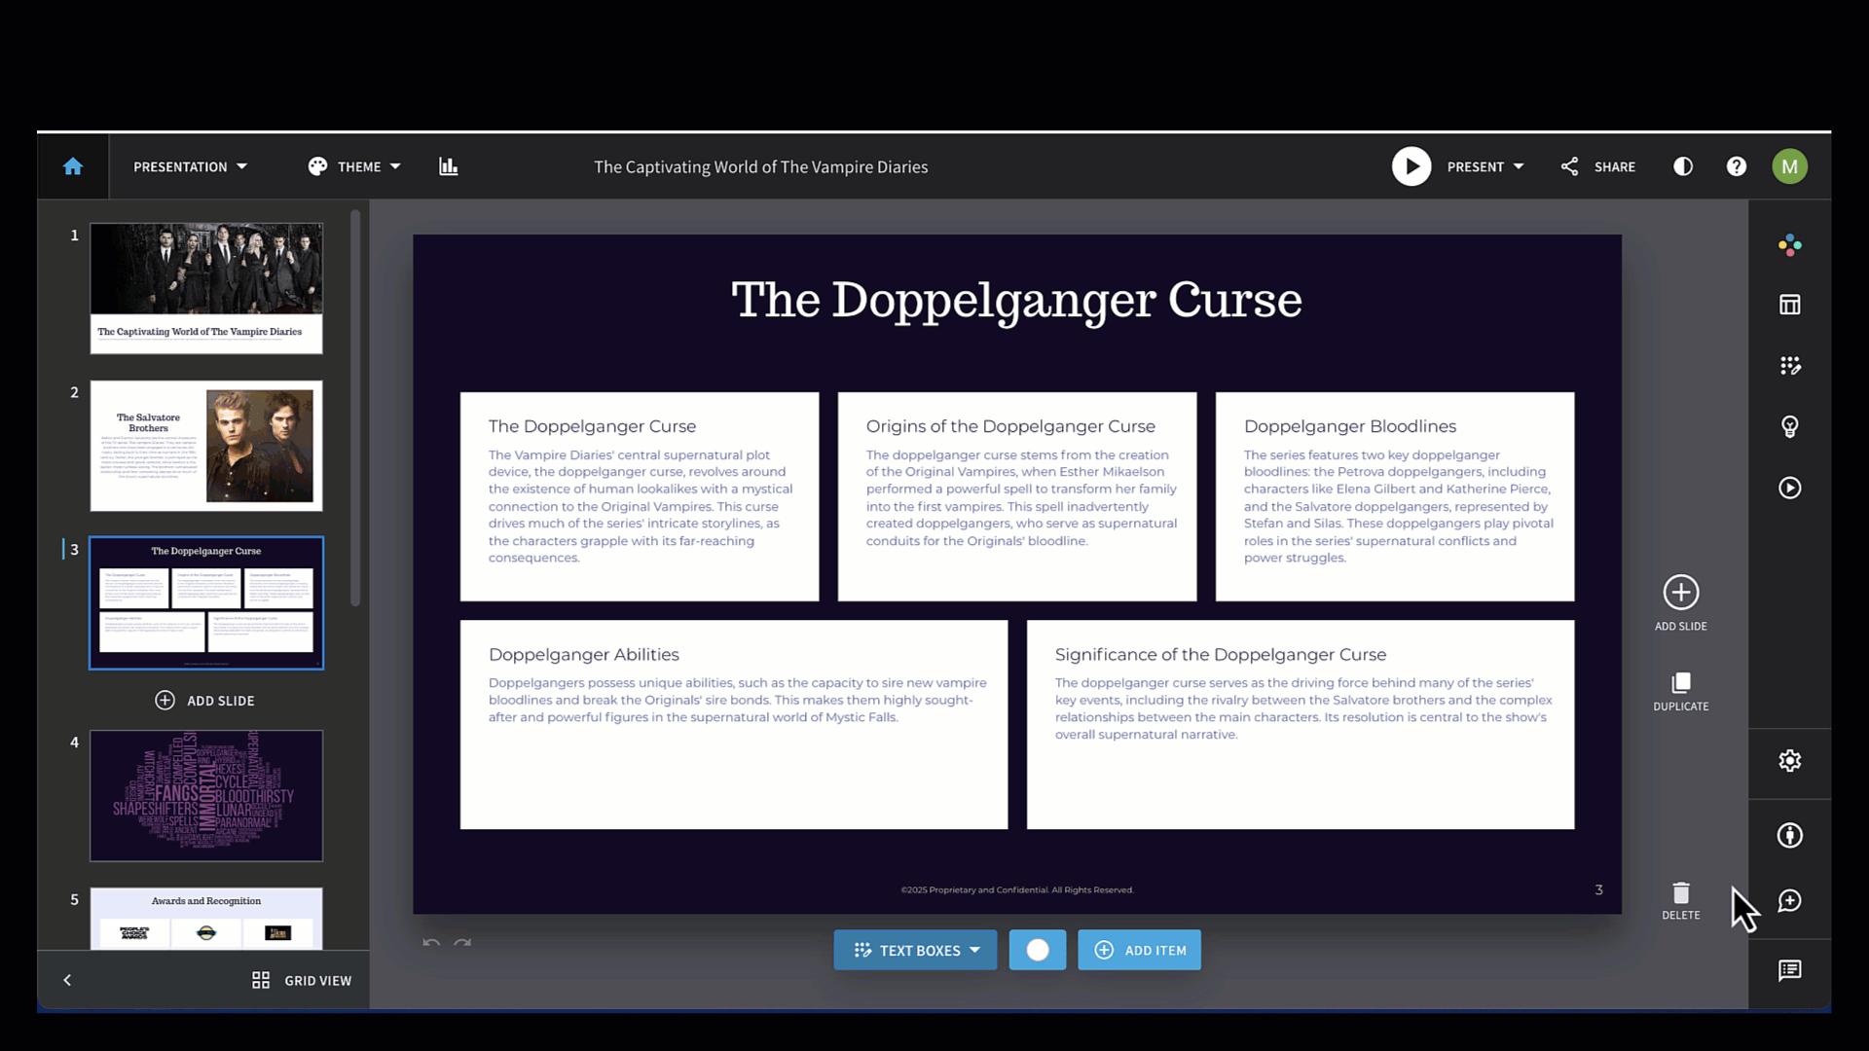Duplicate the current slide
Image resolution: width=1869 pixels, height=1051 pixels.
click(1681, 691)
